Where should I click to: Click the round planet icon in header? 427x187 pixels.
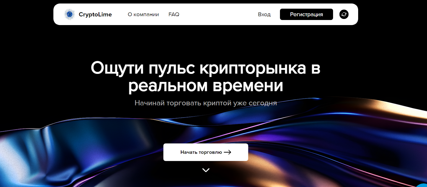pyautogui.click(x=344, y=14)
